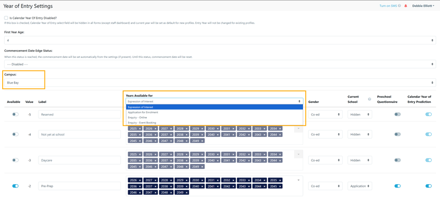440x198 pixels.
Task: Toggle Preschool Questionnaire for Reserved row
Action: (398, 114)
